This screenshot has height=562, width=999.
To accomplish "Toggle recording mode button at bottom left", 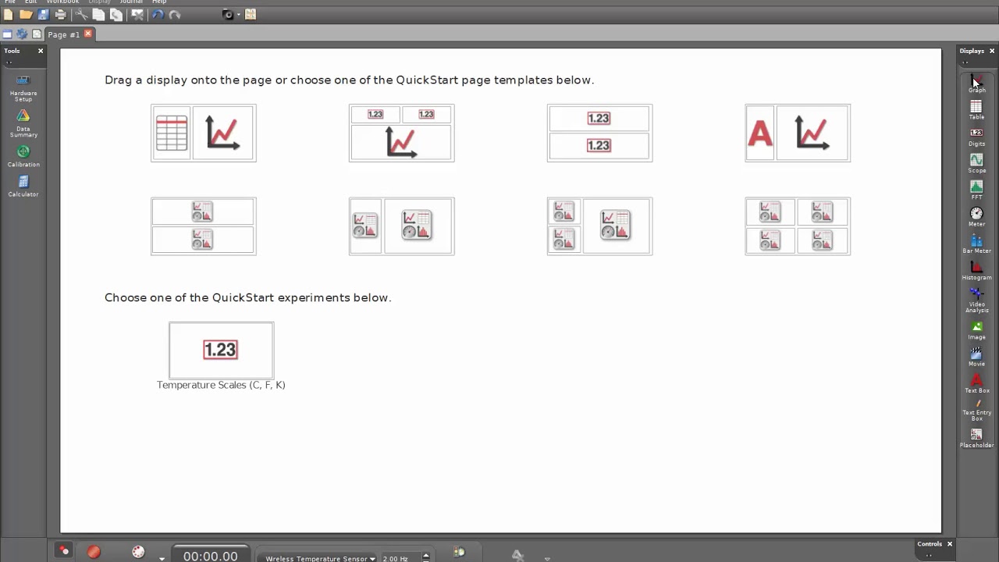I will 64,551.
